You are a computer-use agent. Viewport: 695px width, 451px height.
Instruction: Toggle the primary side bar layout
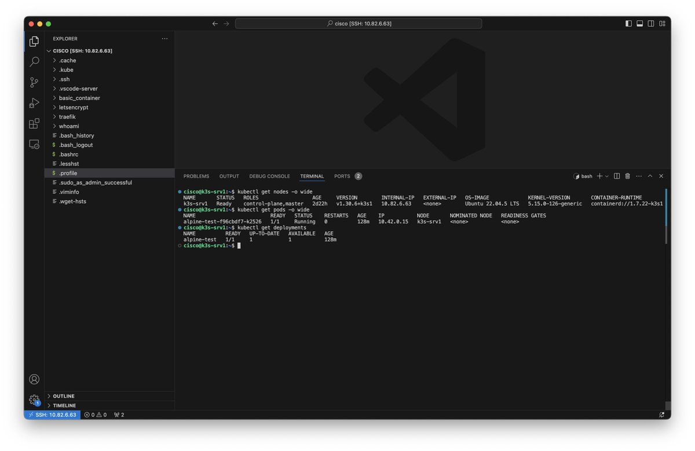click(x=629, y=24)
